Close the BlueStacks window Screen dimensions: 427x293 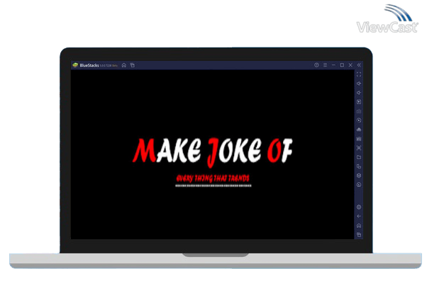350,65
